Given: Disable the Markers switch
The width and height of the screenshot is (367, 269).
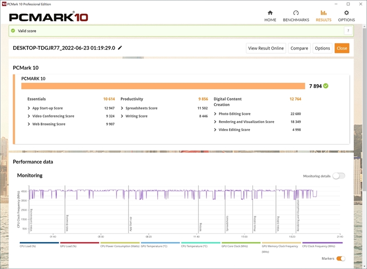Looking at the screenshot, I should point(340,258).
